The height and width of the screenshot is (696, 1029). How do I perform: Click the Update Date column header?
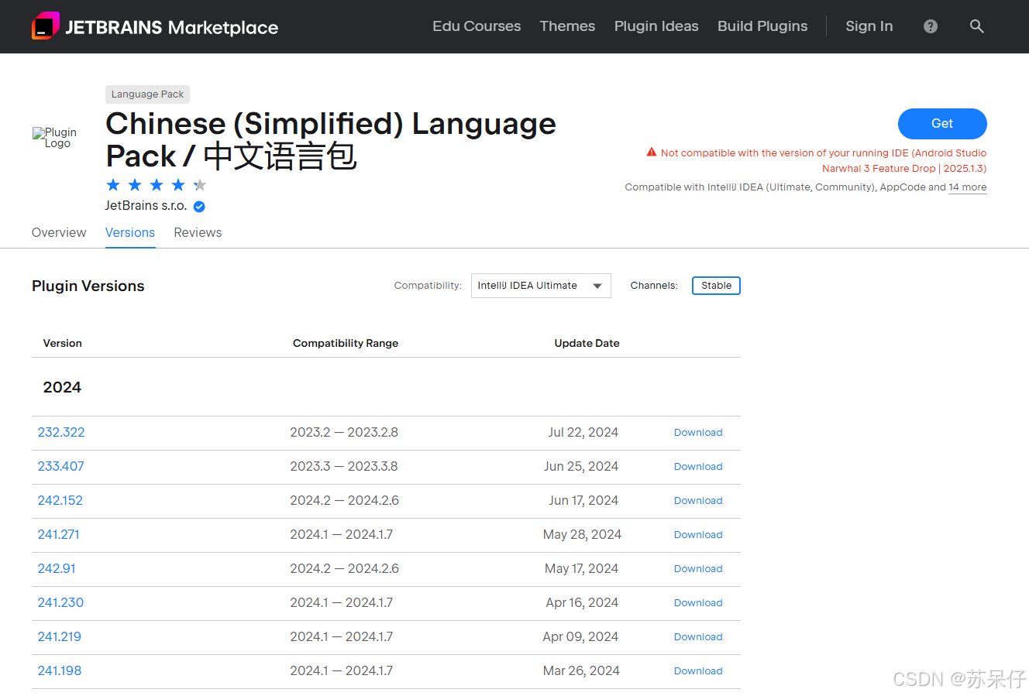coord(587,343)
